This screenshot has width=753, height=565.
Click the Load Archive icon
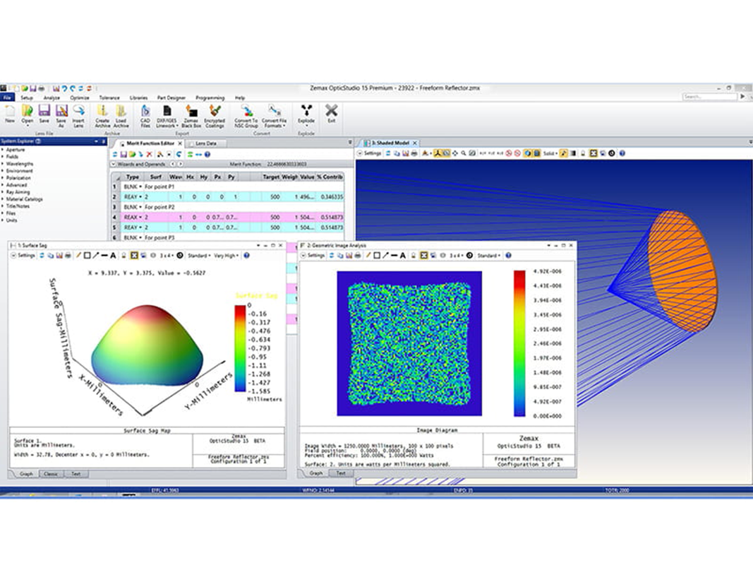(121, 117)
